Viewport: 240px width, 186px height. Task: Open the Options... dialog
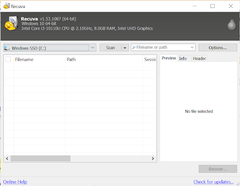pyautogui.click(x=218, y=48)
